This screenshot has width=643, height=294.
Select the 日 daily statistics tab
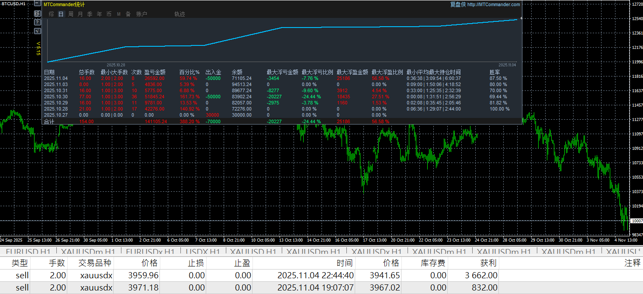pyautogui.click(x=61, y=14)
